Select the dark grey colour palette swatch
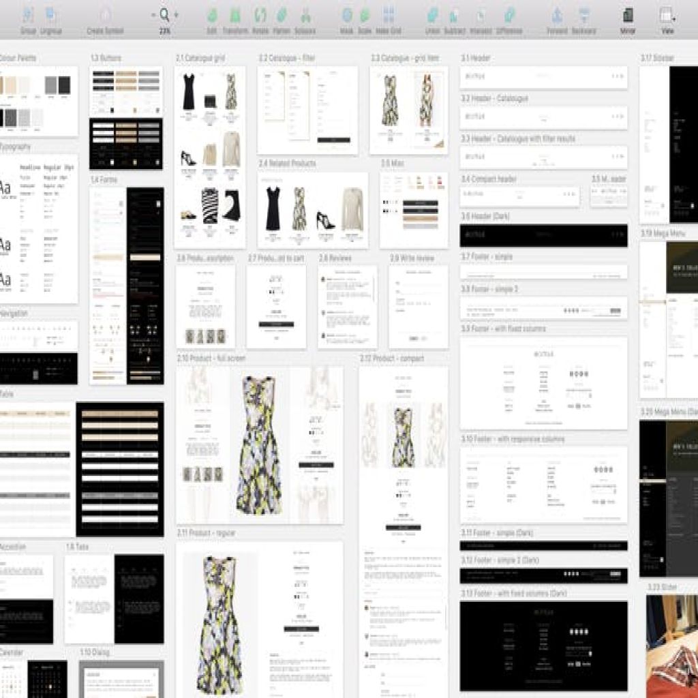The height and width of the screenshot is (698, 698). [65, 85]
